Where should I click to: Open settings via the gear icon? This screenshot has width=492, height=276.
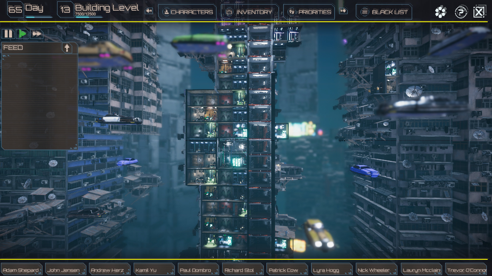coord(440,12)
